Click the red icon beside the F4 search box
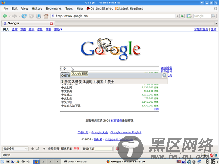Screen dimensions: 219x164 click(x=117, y=149)
